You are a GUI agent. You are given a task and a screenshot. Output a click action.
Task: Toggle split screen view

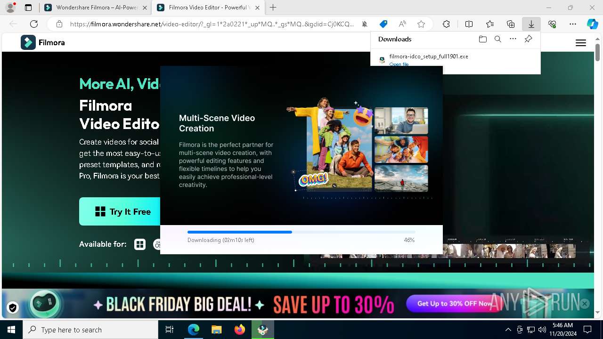pyautogui.click(x=469, y=24)
